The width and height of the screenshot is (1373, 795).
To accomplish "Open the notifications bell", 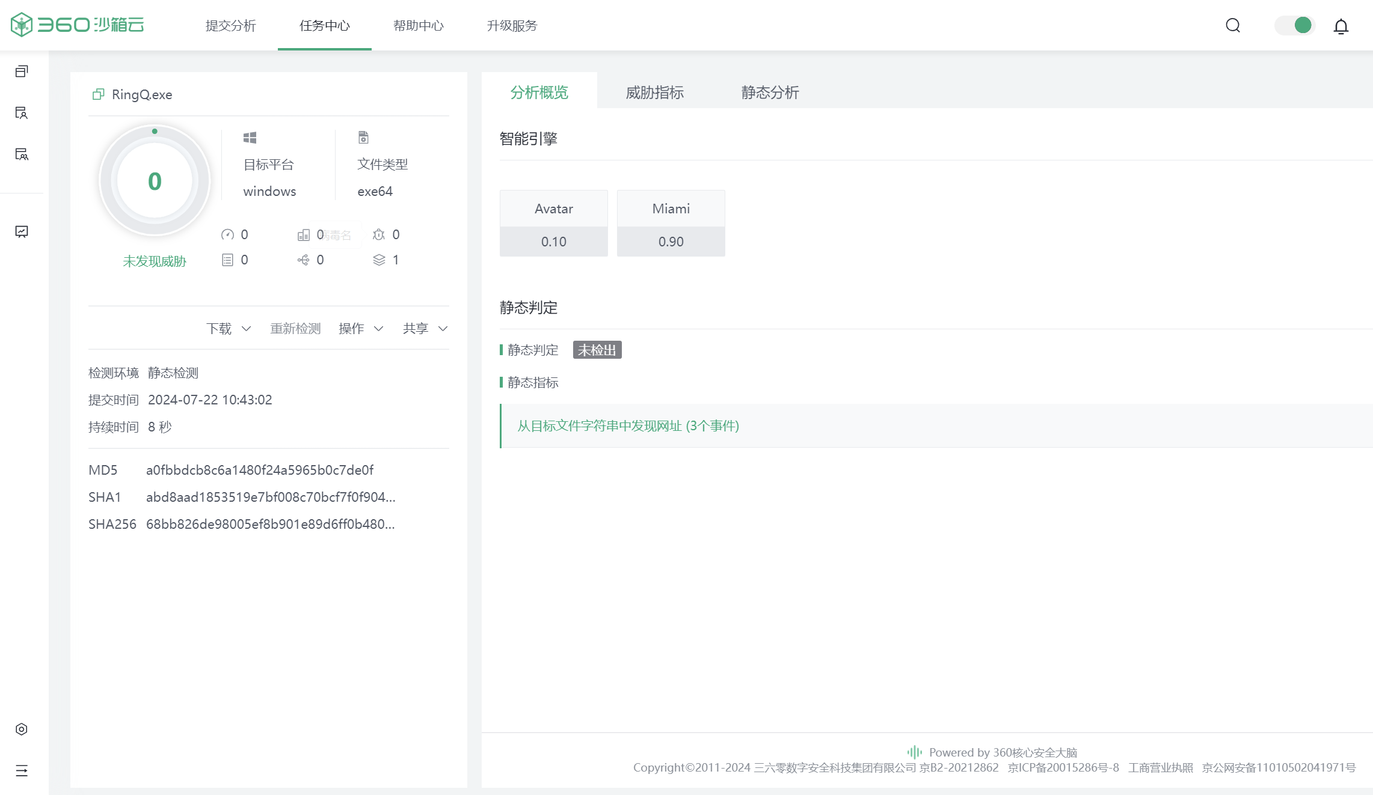I will click(x=1341, y=26).
